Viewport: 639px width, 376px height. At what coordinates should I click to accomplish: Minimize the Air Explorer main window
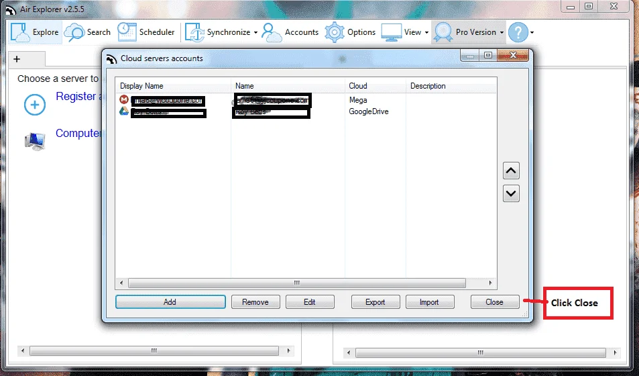coord(571,7)
